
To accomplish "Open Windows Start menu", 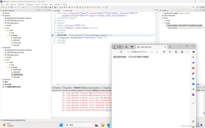I will tap(61, 125).
